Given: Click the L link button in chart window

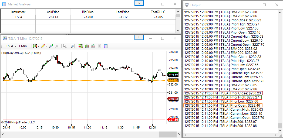Looking at the screenshot, I should [x=139, y=37].
